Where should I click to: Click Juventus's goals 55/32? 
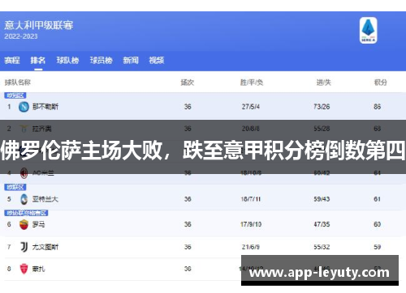click(x=322, y=247)
